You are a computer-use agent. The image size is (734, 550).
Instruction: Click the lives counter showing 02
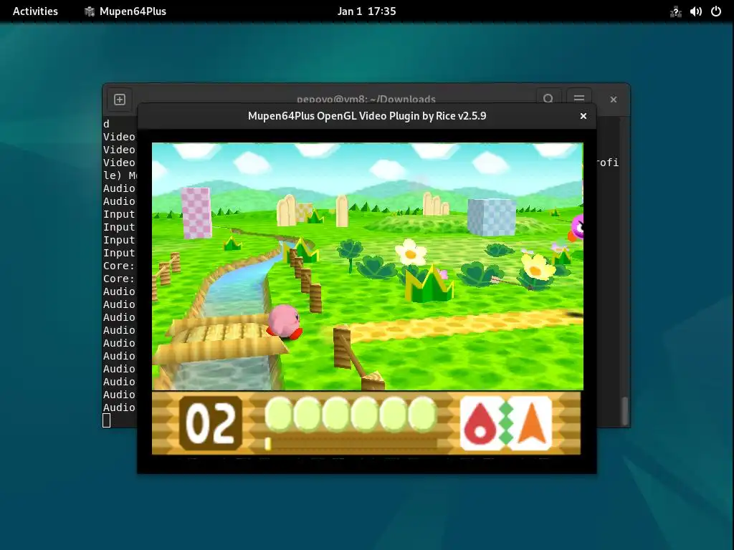click(x=211, y=423)
